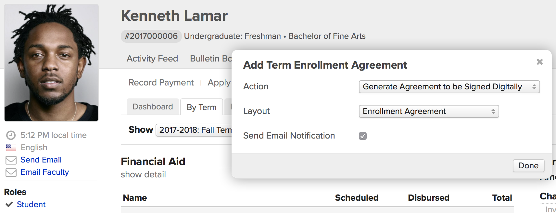Image resolution: width=556 pixels, height=213 pixels.
Task: Expand the Layout dropdown
Action: point(428,111)
